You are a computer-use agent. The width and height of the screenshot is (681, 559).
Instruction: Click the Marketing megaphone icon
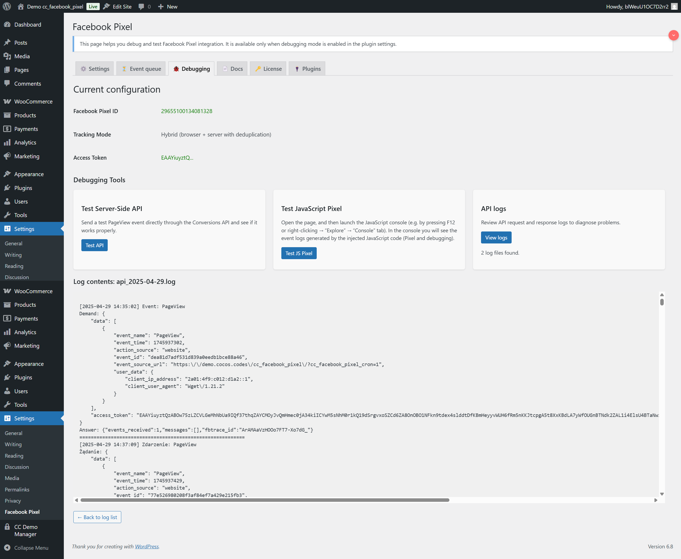tap(7, 156)
